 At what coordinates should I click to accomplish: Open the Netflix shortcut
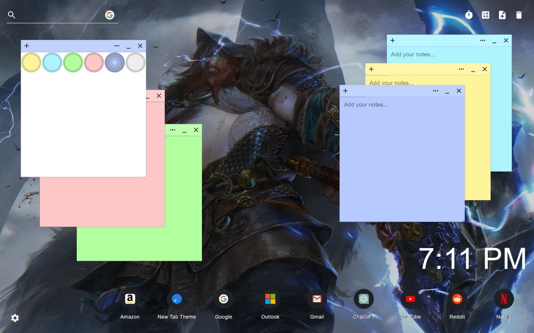(x=504, y=304)
